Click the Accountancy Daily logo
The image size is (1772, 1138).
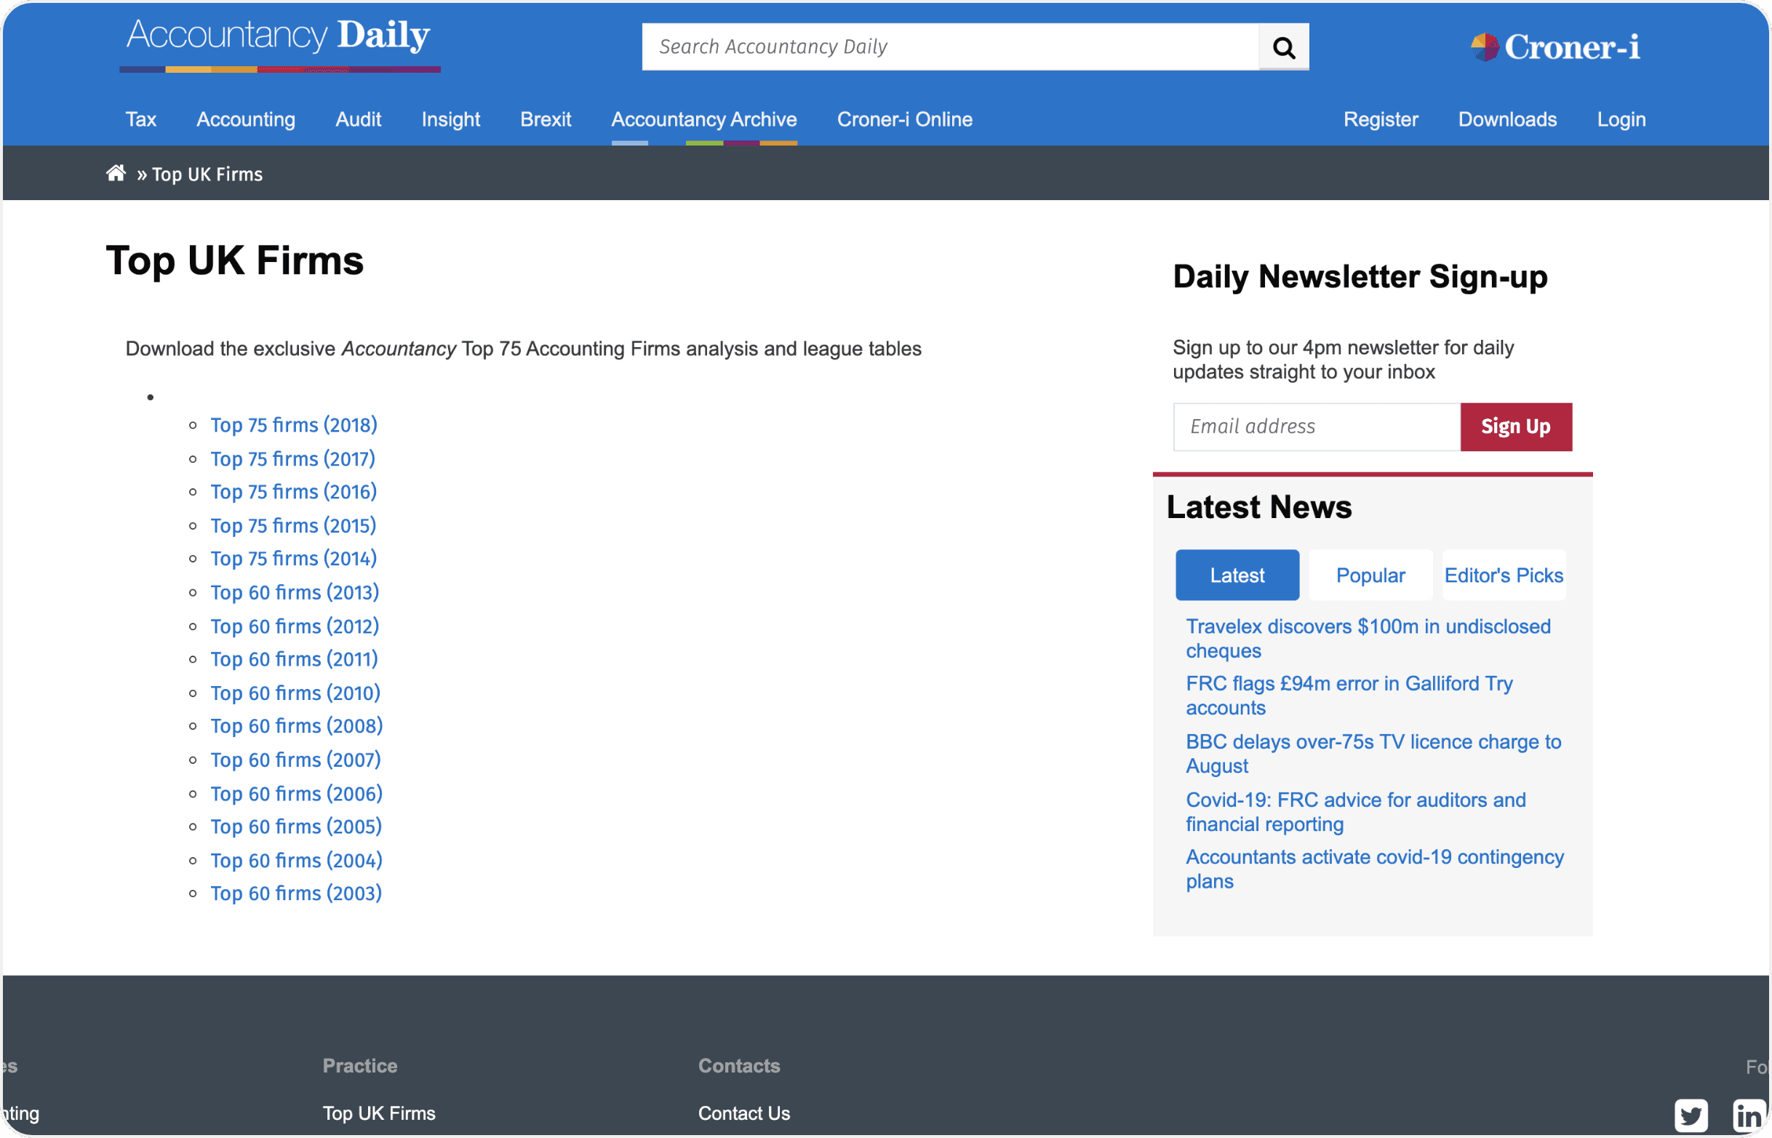coord(279,41)
